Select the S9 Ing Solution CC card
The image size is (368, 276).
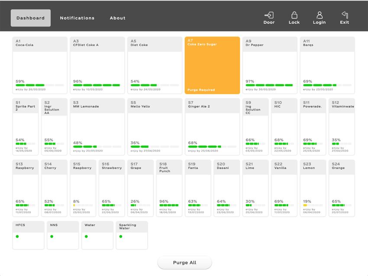(x=255, y=127)
